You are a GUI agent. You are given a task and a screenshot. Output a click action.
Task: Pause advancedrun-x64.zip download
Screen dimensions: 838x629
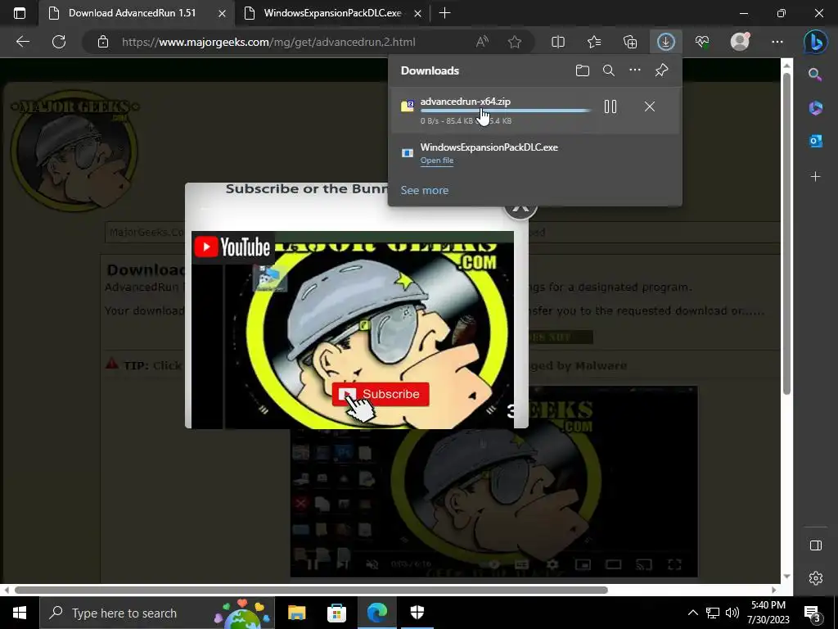(x=610, y=107)
